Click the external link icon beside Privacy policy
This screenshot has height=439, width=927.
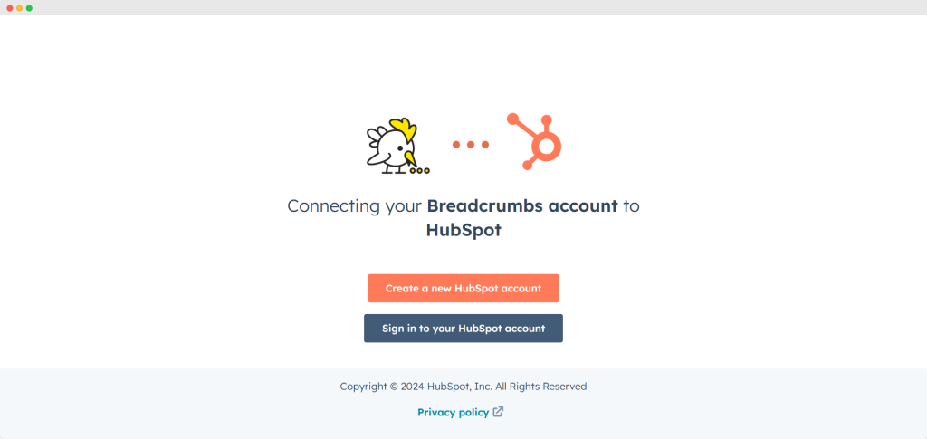coord(498,412)
